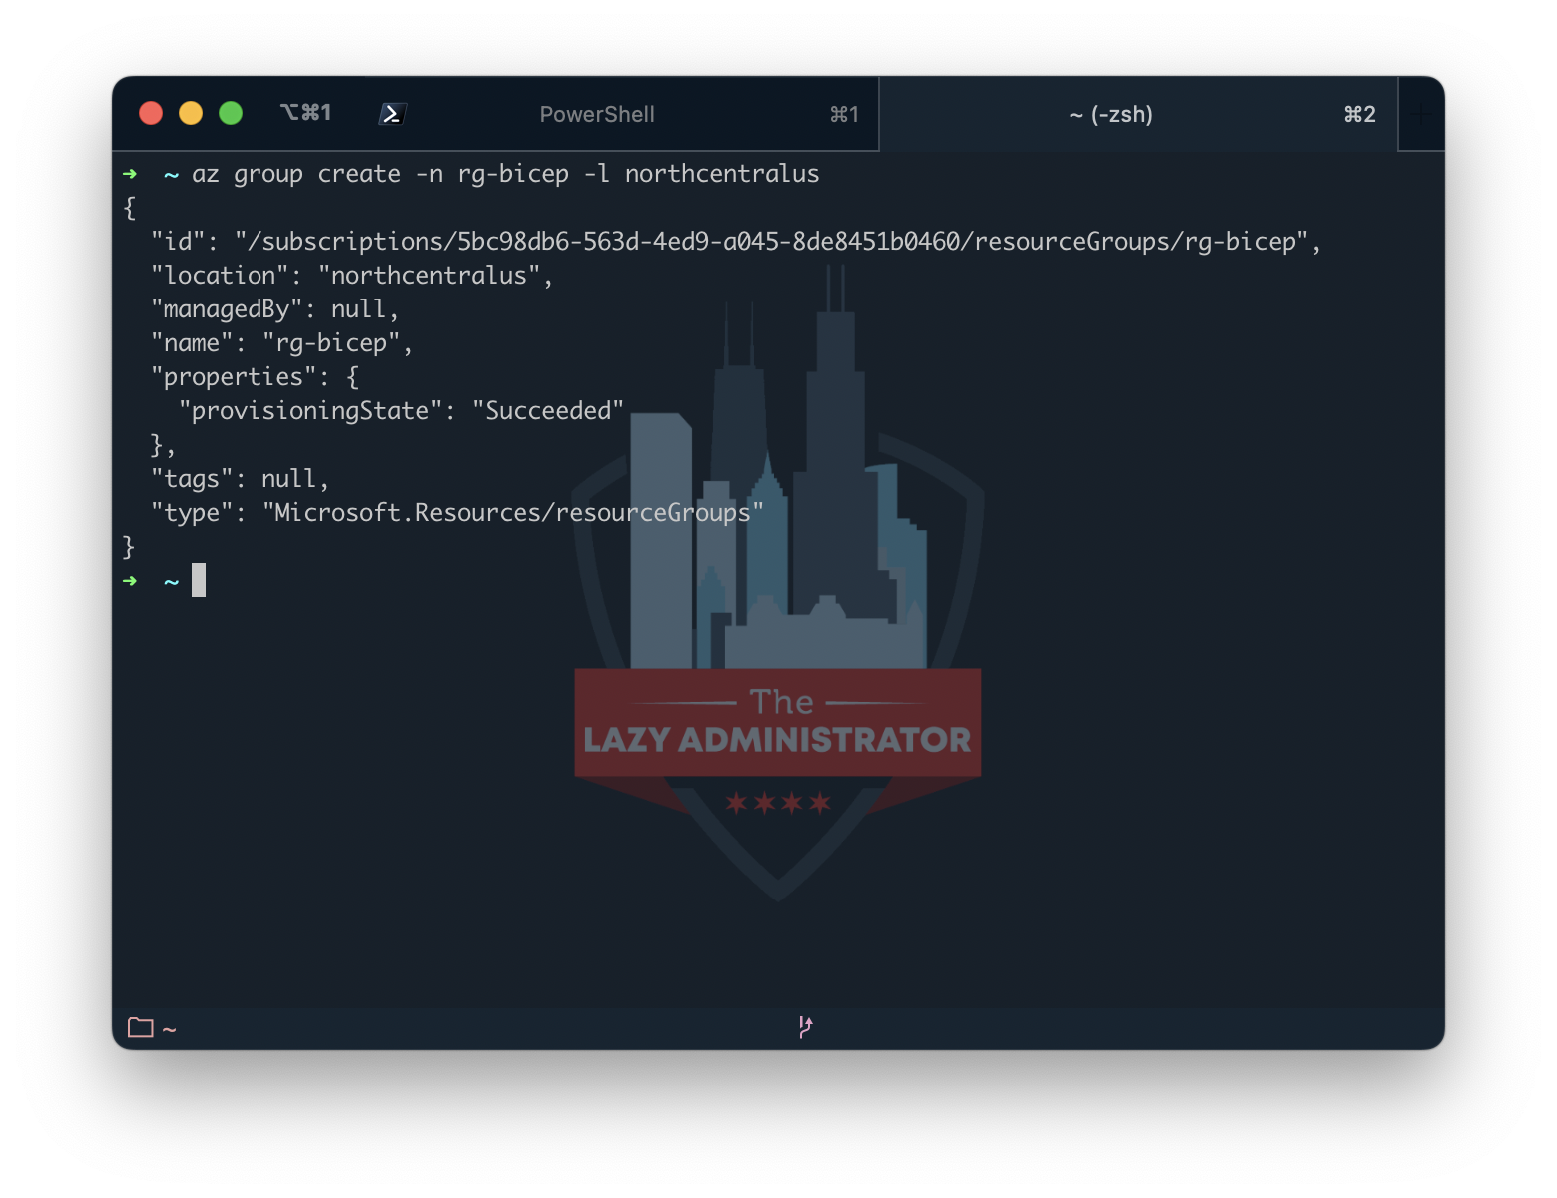Click the "type" Microsoft.Resources line
The height and width of the screenshot is (1198, 1557).
click(456, 513)
